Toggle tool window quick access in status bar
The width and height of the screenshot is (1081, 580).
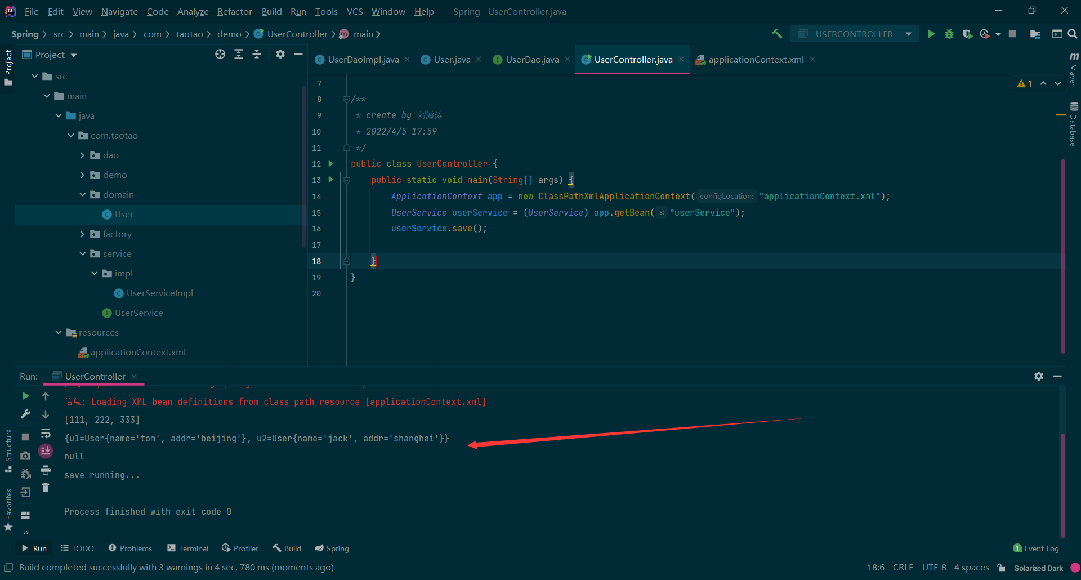[x=8, y=568]
